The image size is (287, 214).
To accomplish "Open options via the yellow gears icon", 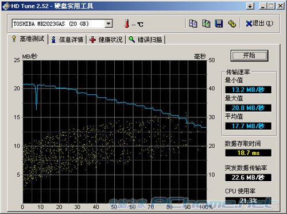I will click(x=232, y=24).
